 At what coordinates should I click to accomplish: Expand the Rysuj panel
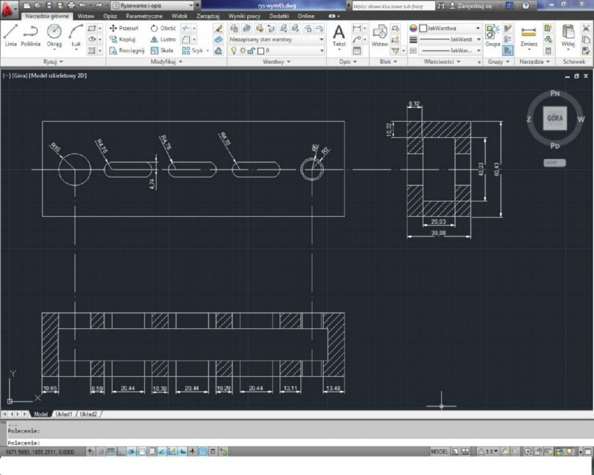[x=53, y=61]
